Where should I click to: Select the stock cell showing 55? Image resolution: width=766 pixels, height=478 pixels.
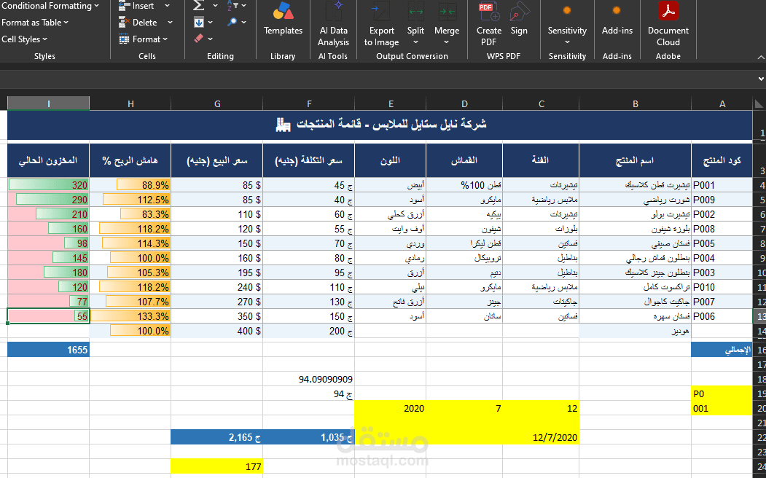click(48, 316)
